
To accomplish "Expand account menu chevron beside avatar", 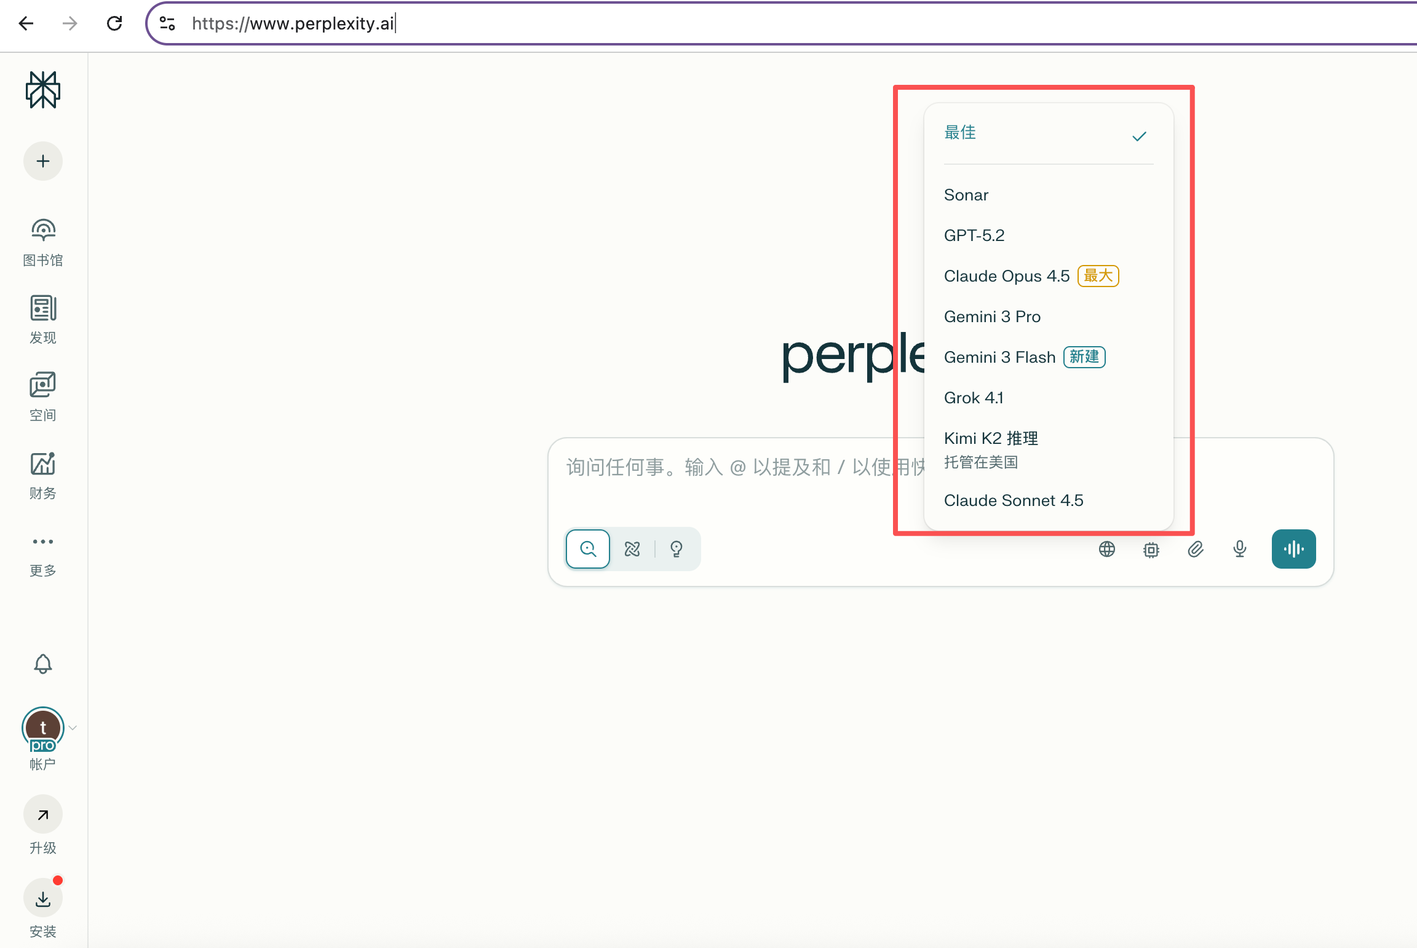I will coord(73,728).
